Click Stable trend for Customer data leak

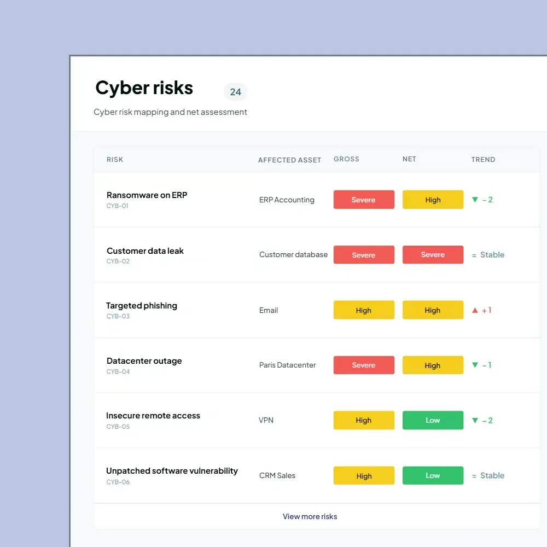(x=488, y=255)
